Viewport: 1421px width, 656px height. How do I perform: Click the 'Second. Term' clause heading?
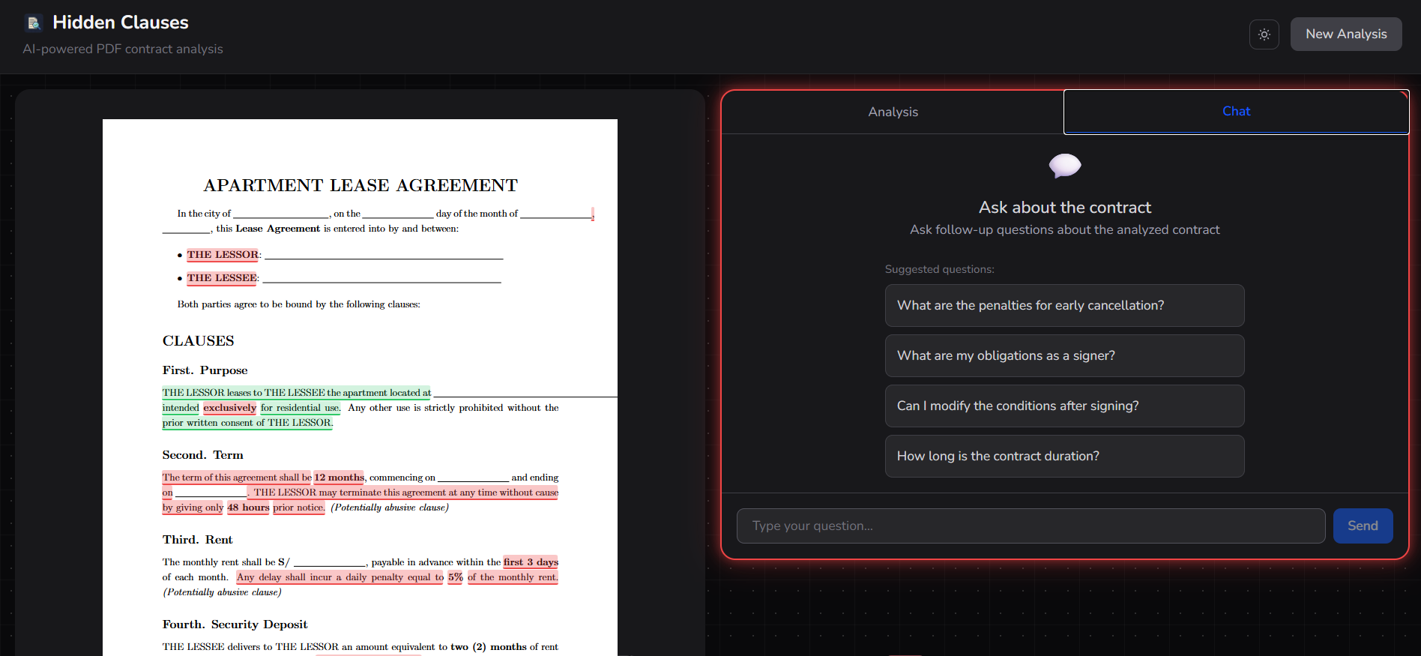tap(202, 455)
